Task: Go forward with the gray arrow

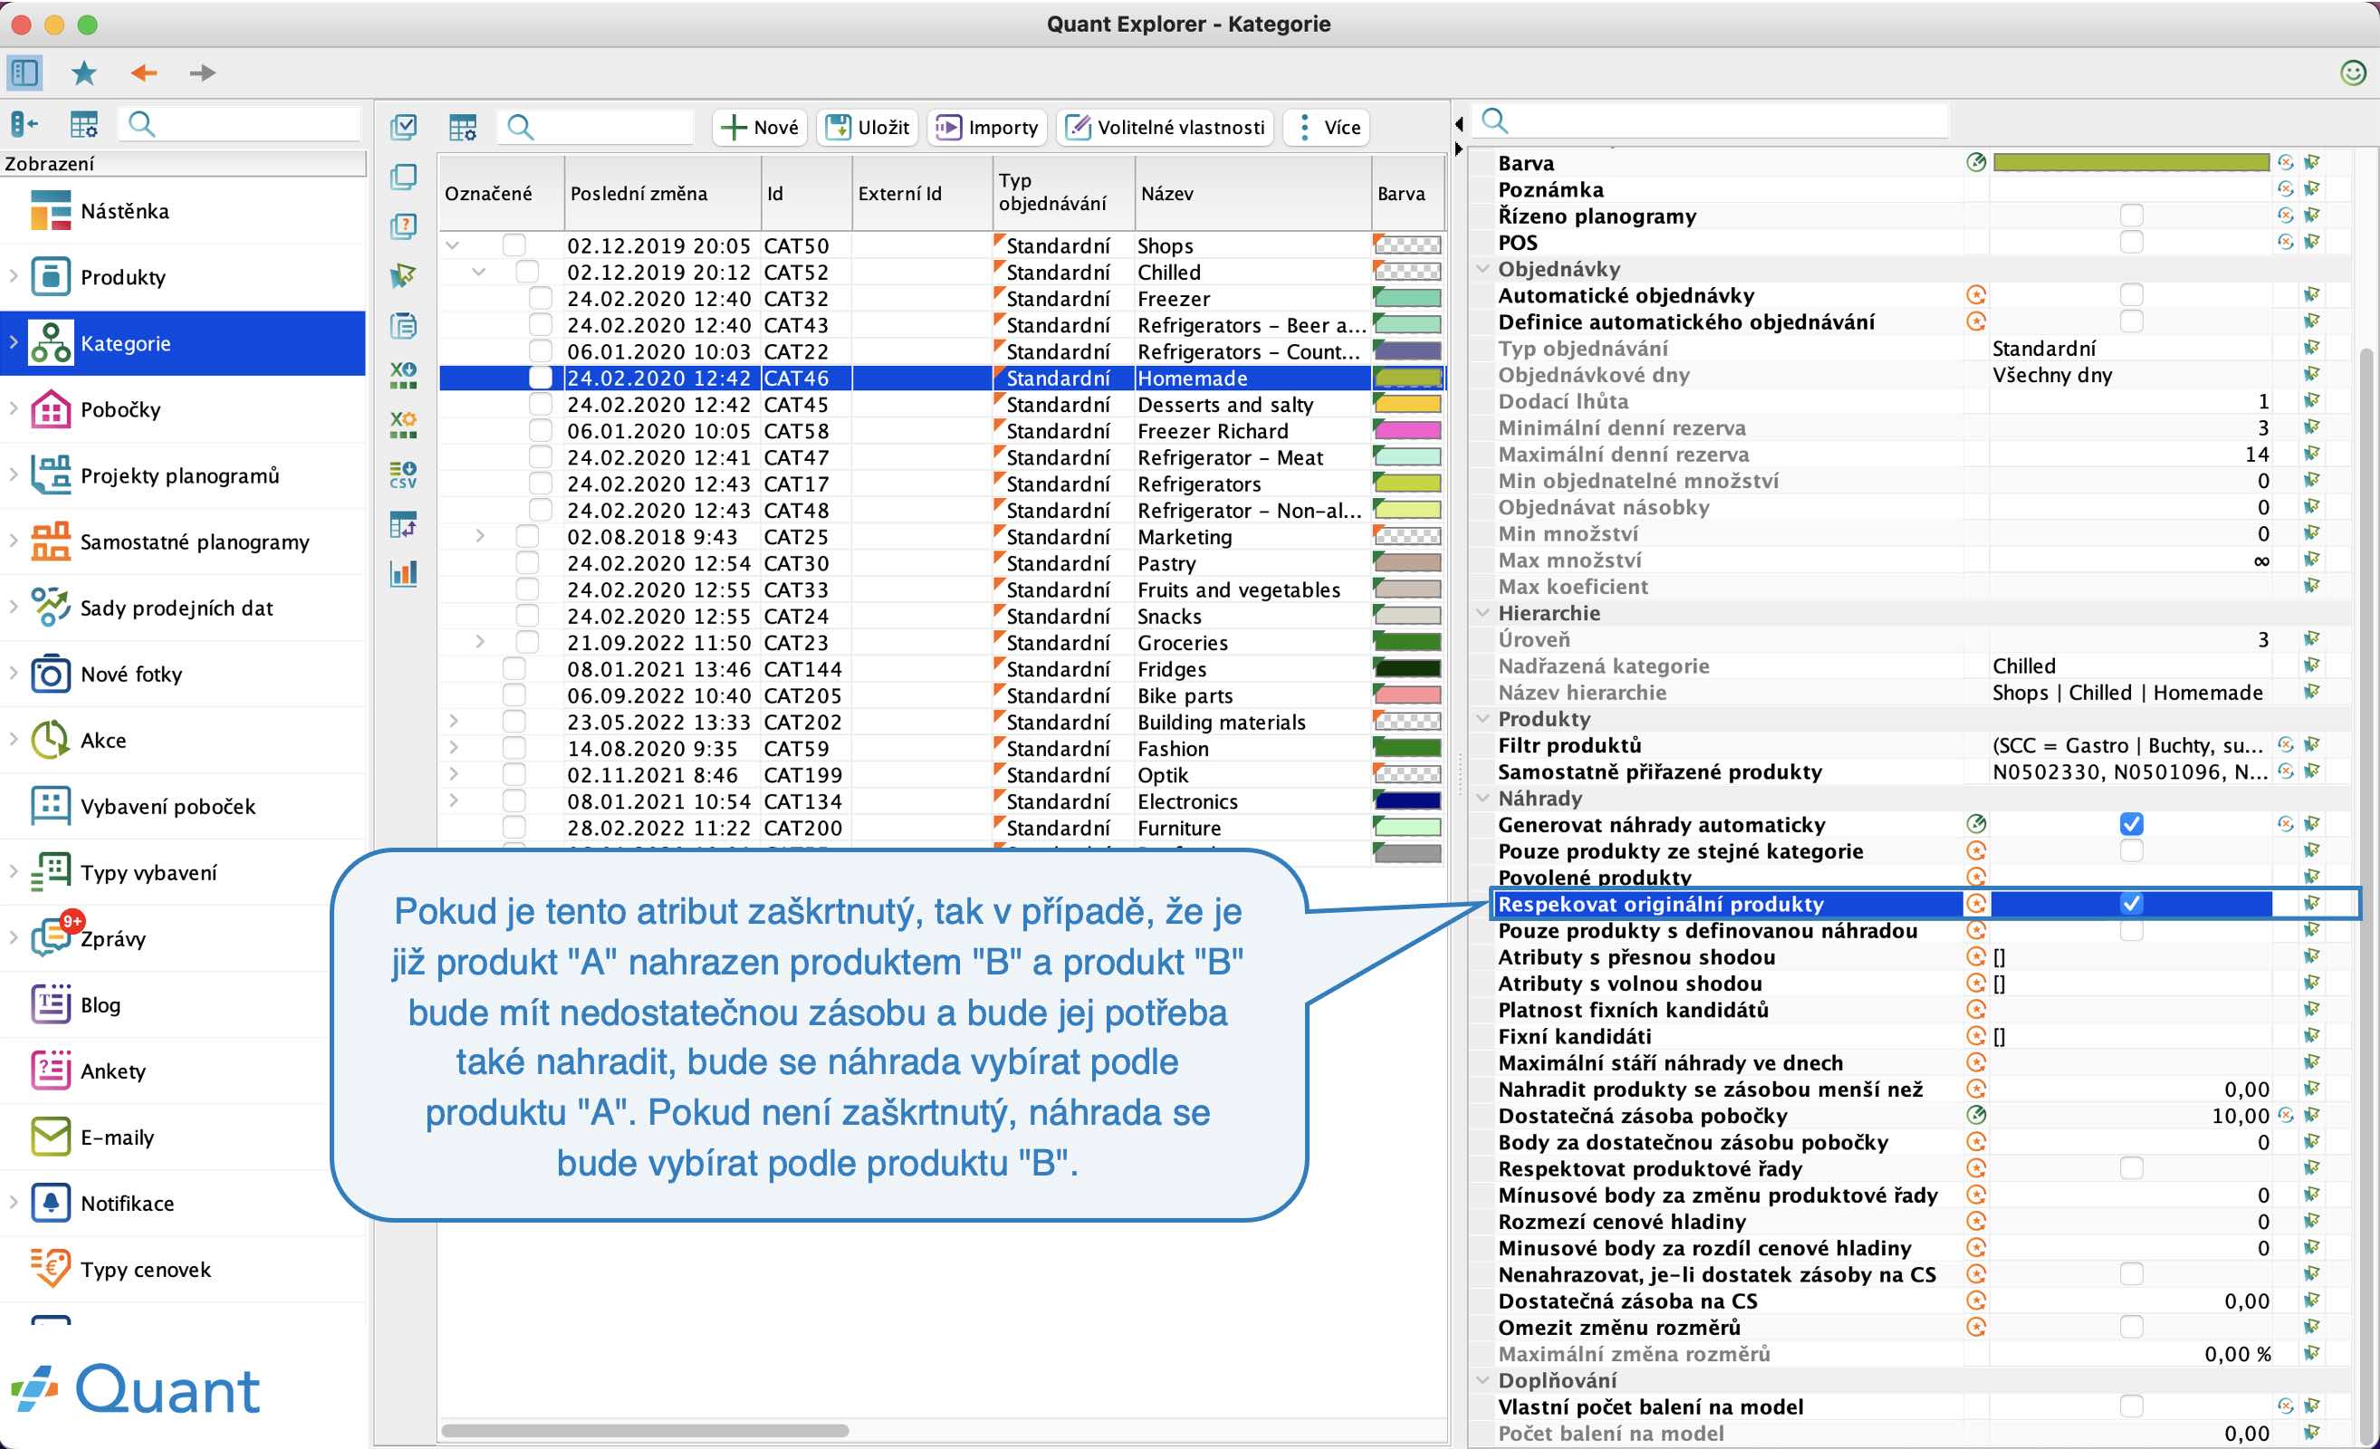Action: [x=202, y=72]
